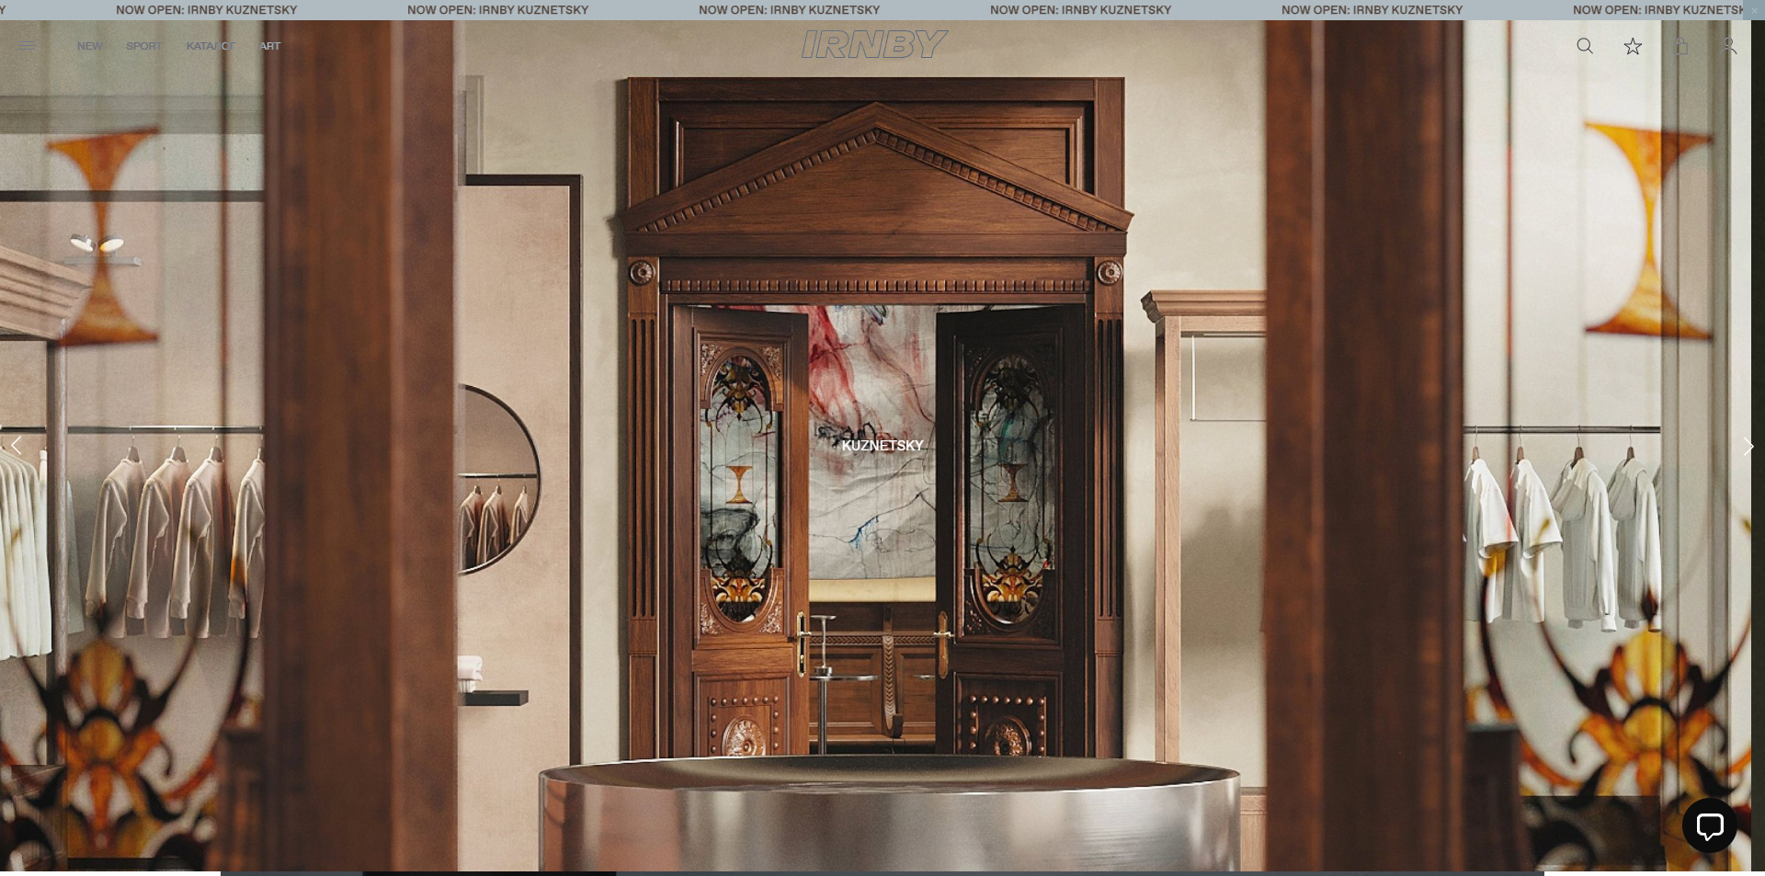Open the КАТАЛОГ menu item
The image size is (1765, 876).
pos(211,46)
